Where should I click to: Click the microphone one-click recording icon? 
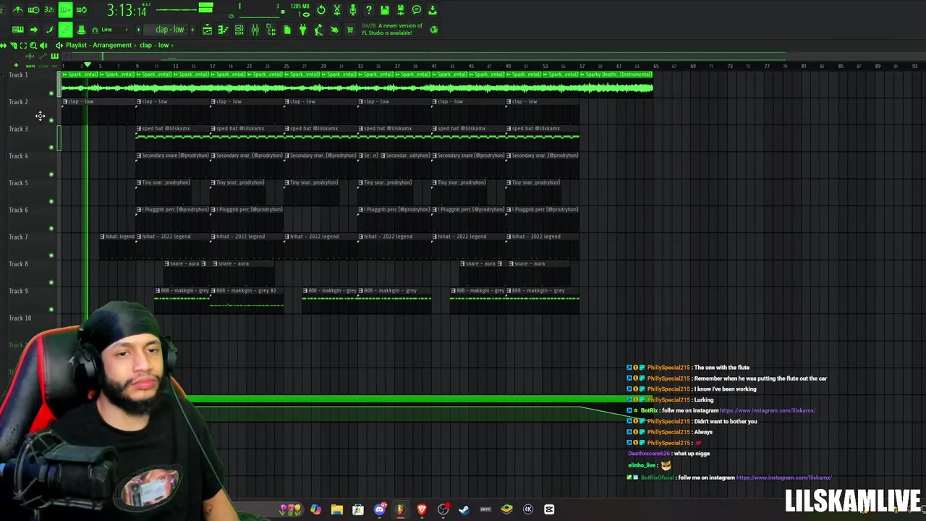[x=352, y=10]
